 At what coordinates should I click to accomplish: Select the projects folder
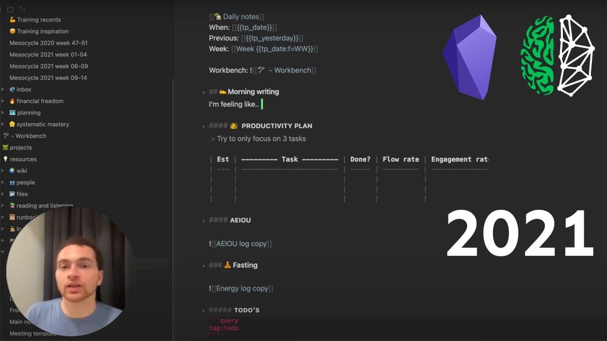(x=17, y=148)
